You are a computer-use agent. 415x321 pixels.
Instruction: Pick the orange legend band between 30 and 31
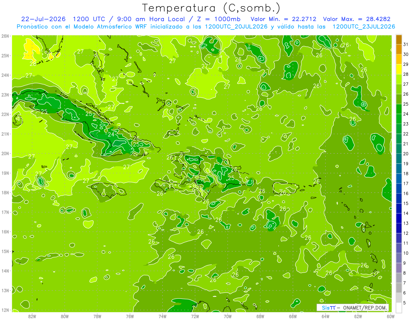tap(398, 50)
